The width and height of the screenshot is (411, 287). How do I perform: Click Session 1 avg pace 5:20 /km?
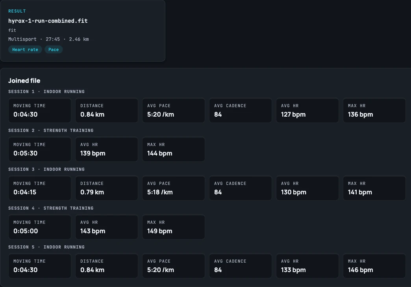click(x=161, y=115)
